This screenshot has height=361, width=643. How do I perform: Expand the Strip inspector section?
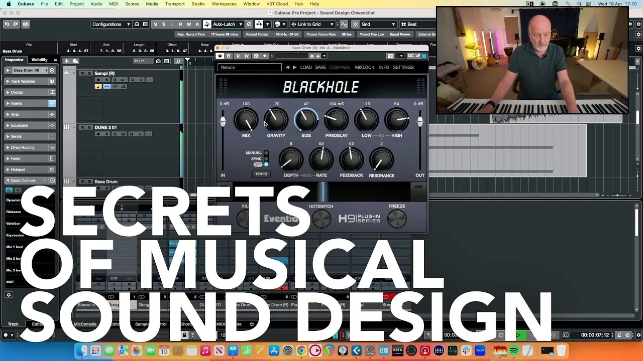[8, 114]
